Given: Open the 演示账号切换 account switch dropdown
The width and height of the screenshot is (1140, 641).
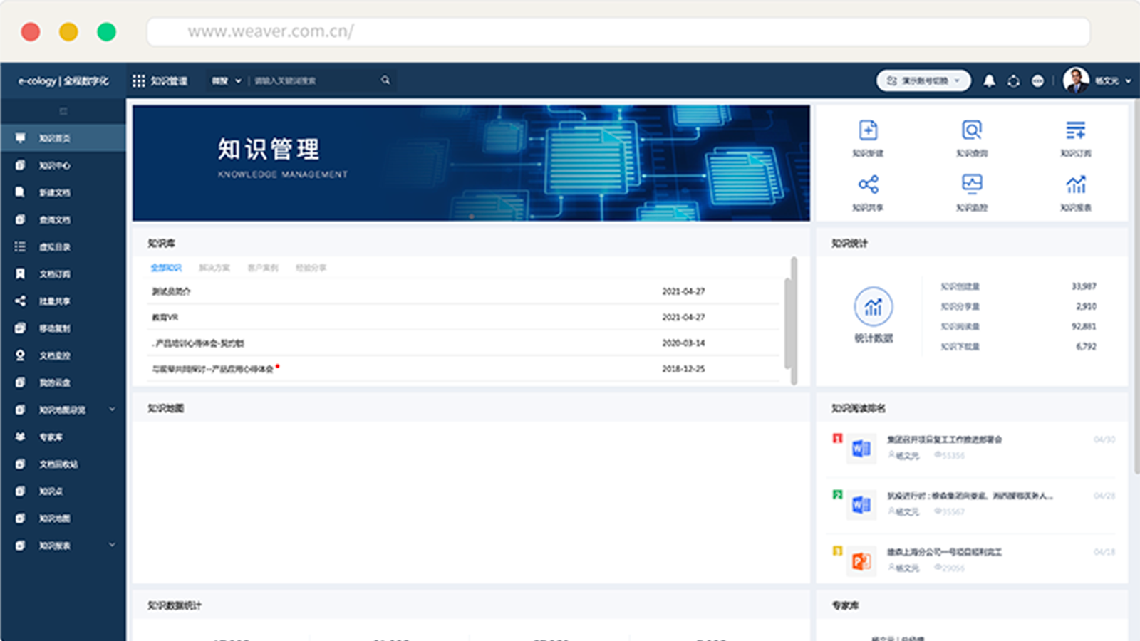Looking at the screenshot, I should [x=923, y=81].
